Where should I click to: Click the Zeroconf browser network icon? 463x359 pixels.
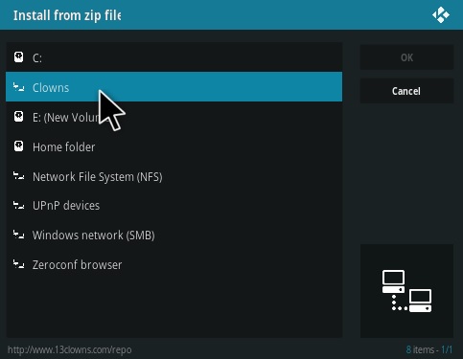click(x=18, y=264)
